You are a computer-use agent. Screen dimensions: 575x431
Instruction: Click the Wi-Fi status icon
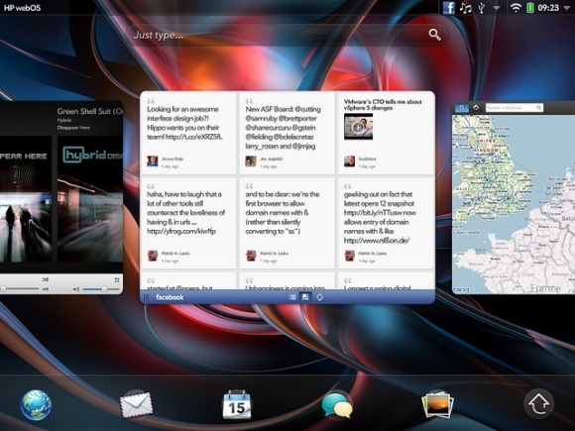(x=516, y=7)
